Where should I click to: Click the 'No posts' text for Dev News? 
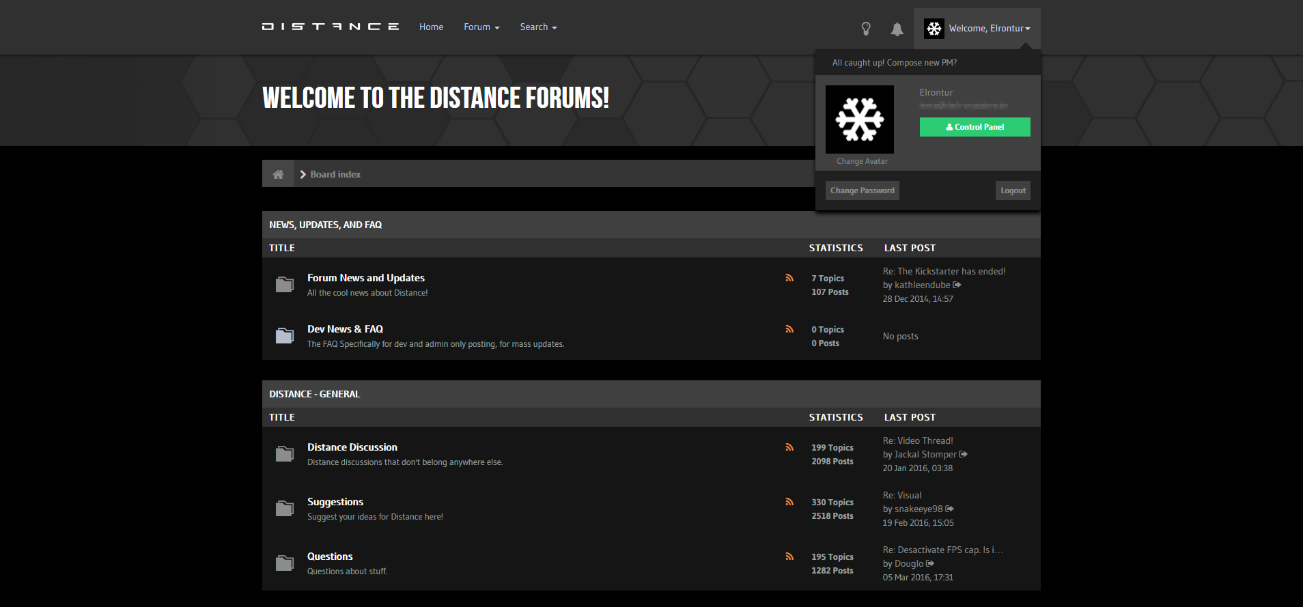tap(900, 336)
